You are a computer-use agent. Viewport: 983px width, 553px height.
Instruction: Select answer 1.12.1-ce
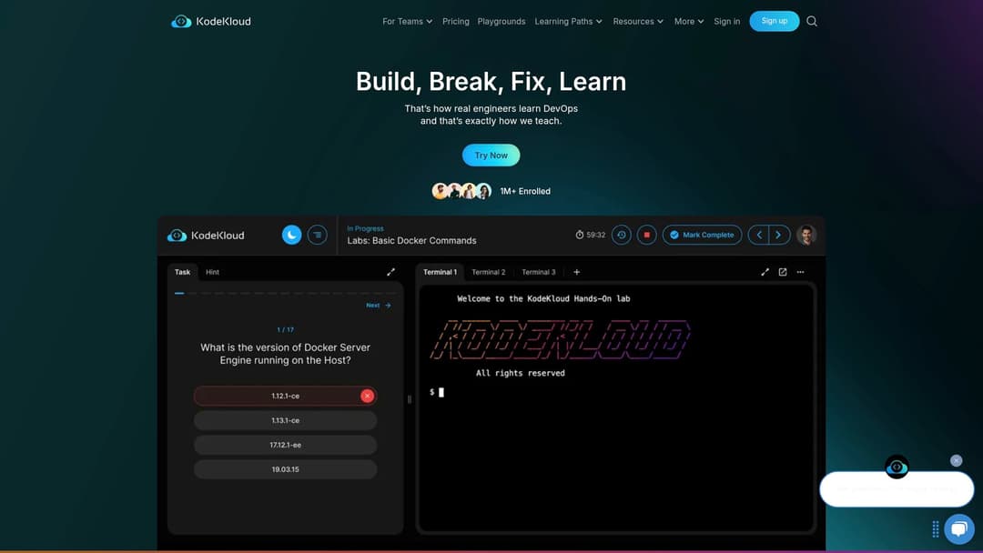[285, 396]
